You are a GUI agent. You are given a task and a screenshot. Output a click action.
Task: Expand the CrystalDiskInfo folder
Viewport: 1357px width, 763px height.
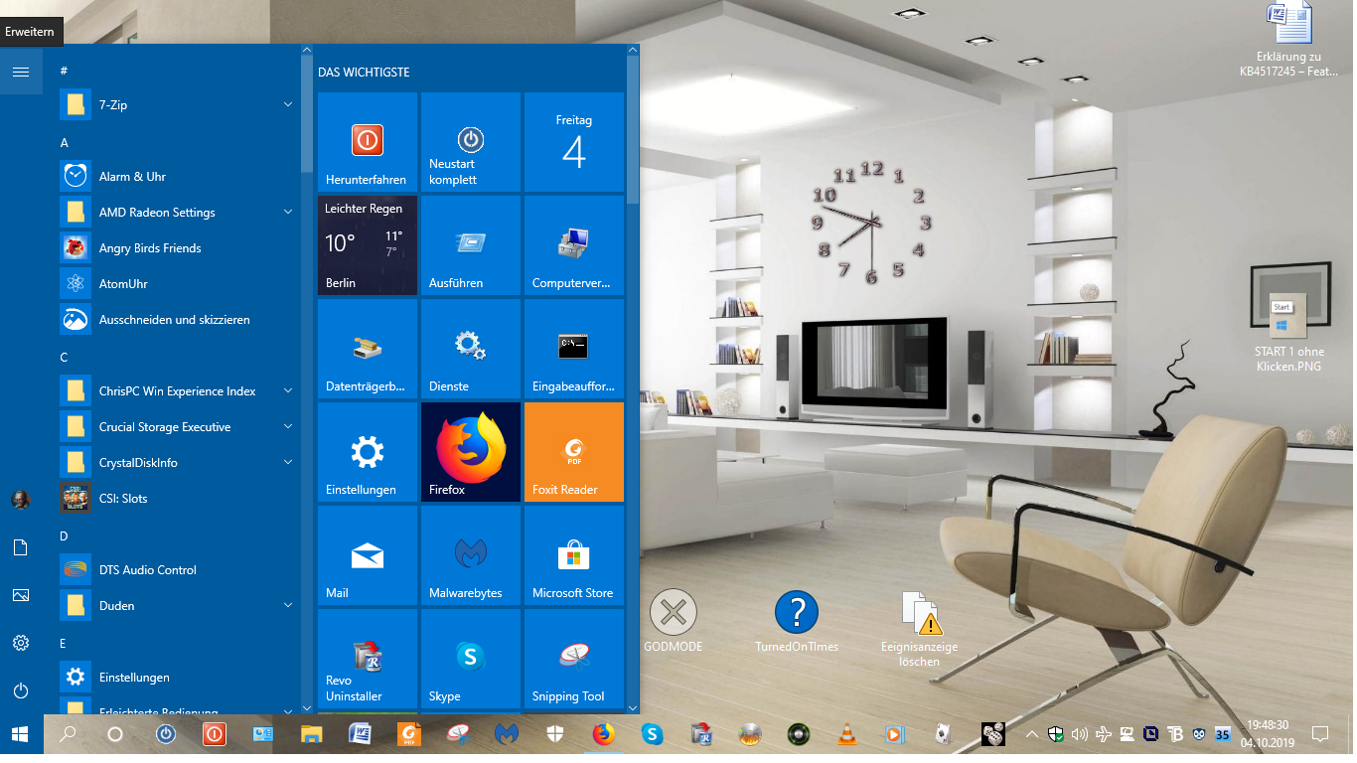(x=179, y=462)
